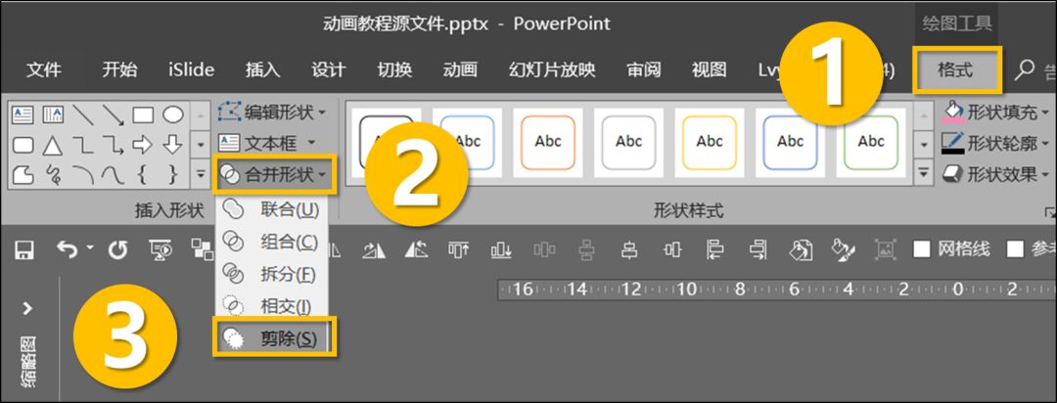The height and width of the screenshot is (403, 1057).
Task: Start slideshow from beginning icon
Action: tap(161, 250)
